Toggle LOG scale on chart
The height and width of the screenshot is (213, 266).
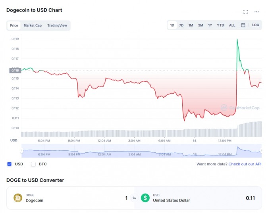(256, 25)
